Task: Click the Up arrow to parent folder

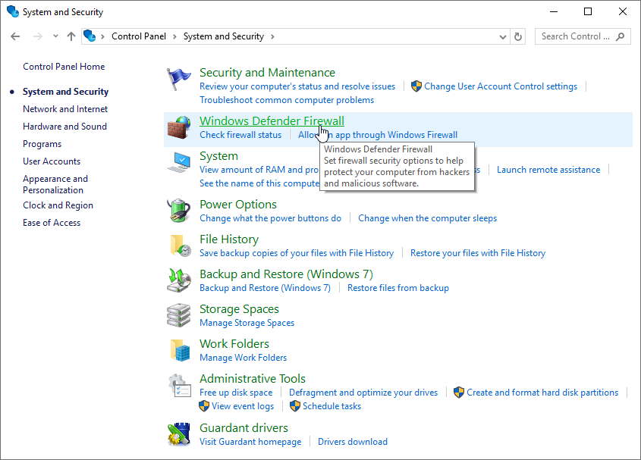Action: pyautogui.click(x=71, y=36)
